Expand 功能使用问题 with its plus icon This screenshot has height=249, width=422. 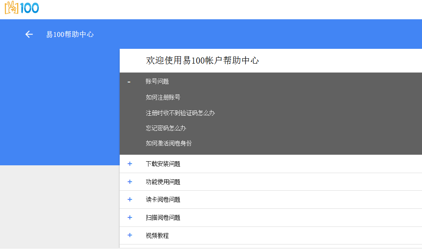130,182
